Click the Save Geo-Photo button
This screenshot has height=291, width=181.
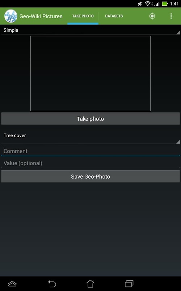[x=90, y=176]
